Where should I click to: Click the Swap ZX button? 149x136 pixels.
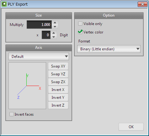click(x=58, y=82)
